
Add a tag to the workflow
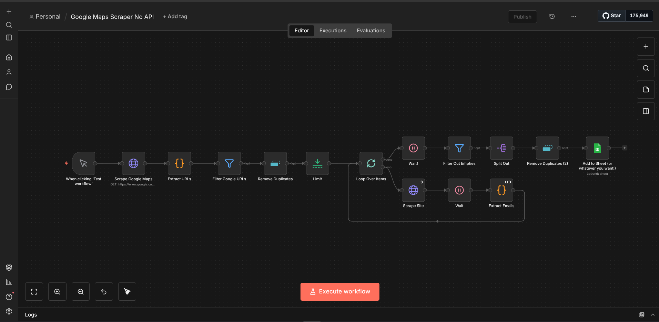click(175, 16)
